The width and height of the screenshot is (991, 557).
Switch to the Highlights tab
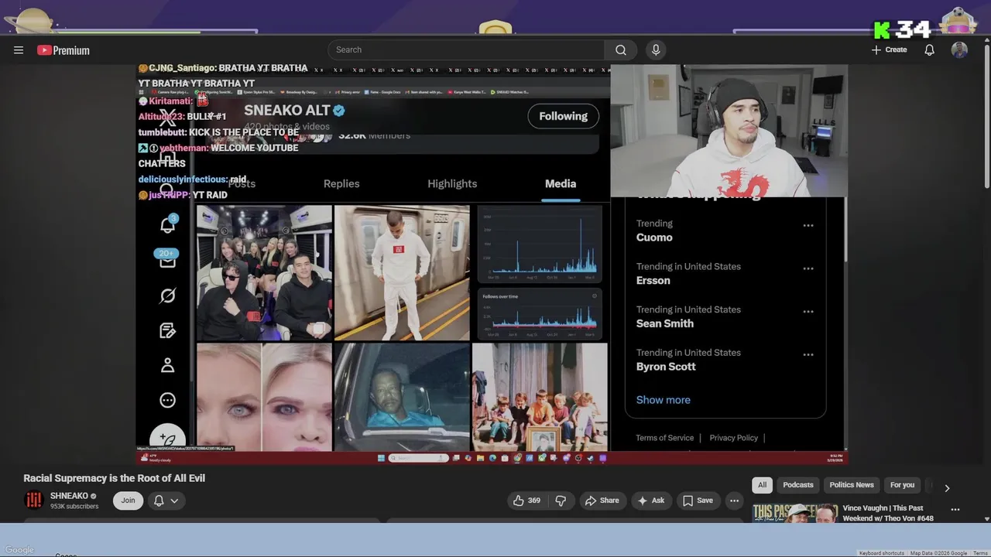tap(452, 183)
